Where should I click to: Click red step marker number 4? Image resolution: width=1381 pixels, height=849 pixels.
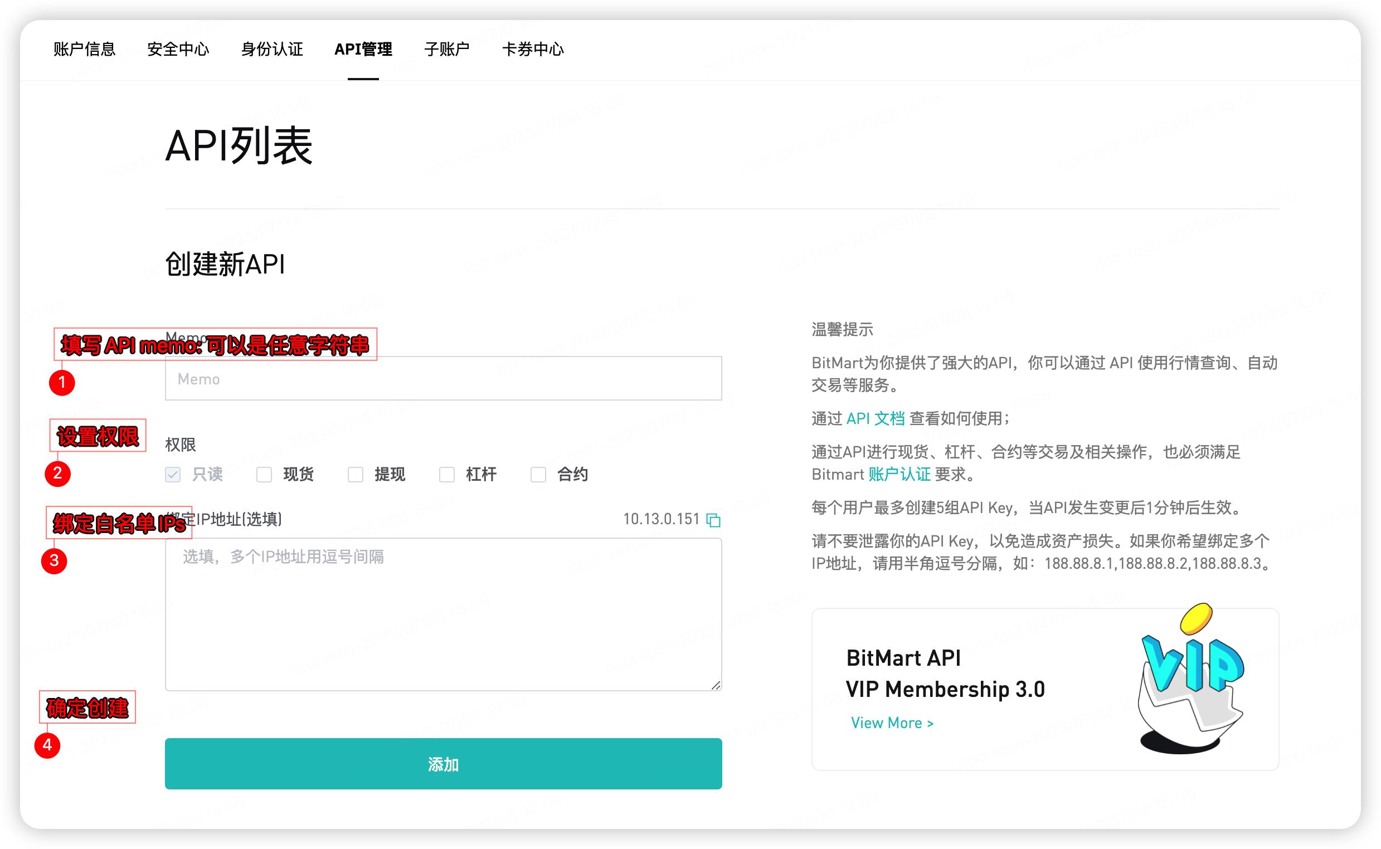point(47,745)
